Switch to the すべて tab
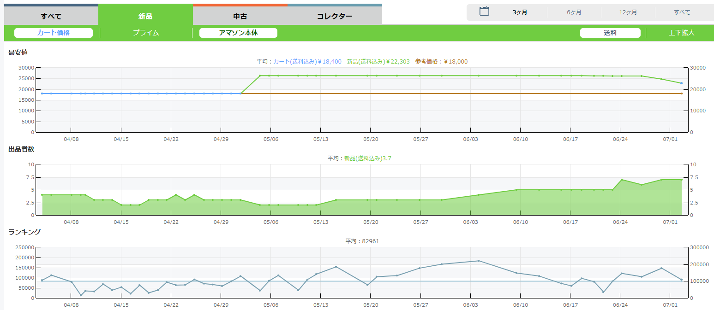This screenshot has height=310, width=714. pyautogui.click(x=51, y=16)
